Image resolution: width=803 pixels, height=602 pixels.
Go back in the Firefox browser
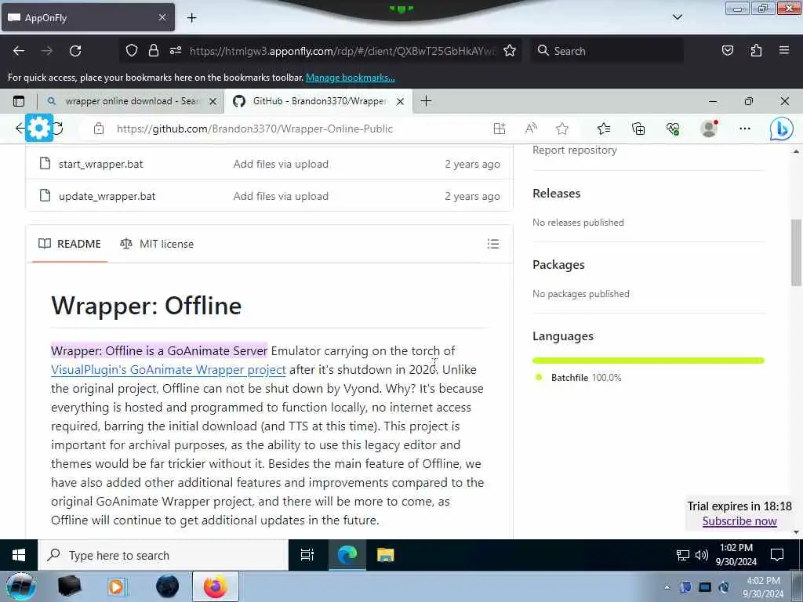[x=19, y=51]
